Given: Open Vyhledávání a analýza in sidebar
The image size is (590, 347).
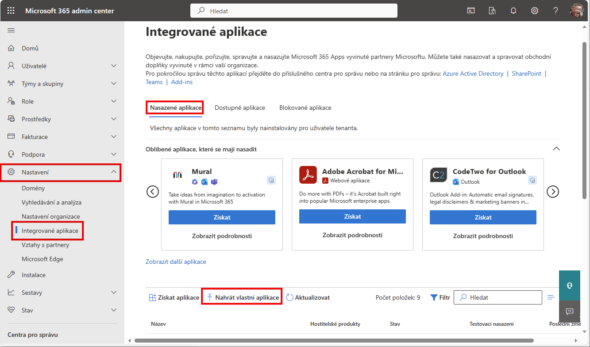Looking at the screenshot, I should (x=51, y=202).
